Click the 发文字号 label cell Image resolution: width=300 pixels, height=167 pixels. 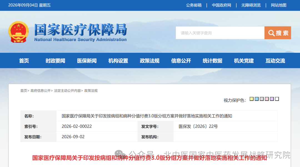[x=156, y=126]
